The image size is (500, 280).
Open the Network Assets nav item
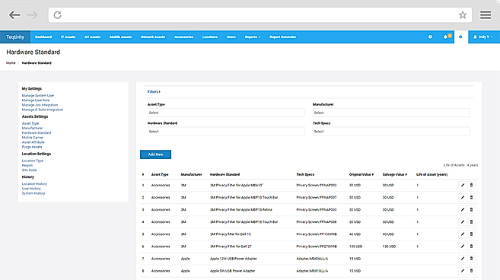coord(153,37)
